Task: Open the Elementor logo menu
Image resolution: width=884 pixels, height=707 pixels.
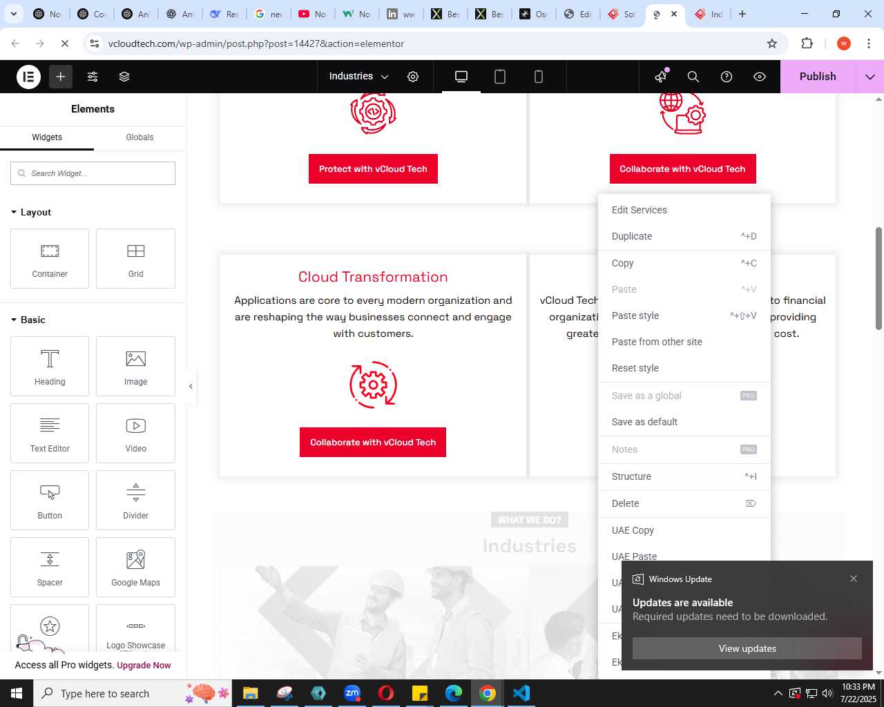Action: pos(28,77)
